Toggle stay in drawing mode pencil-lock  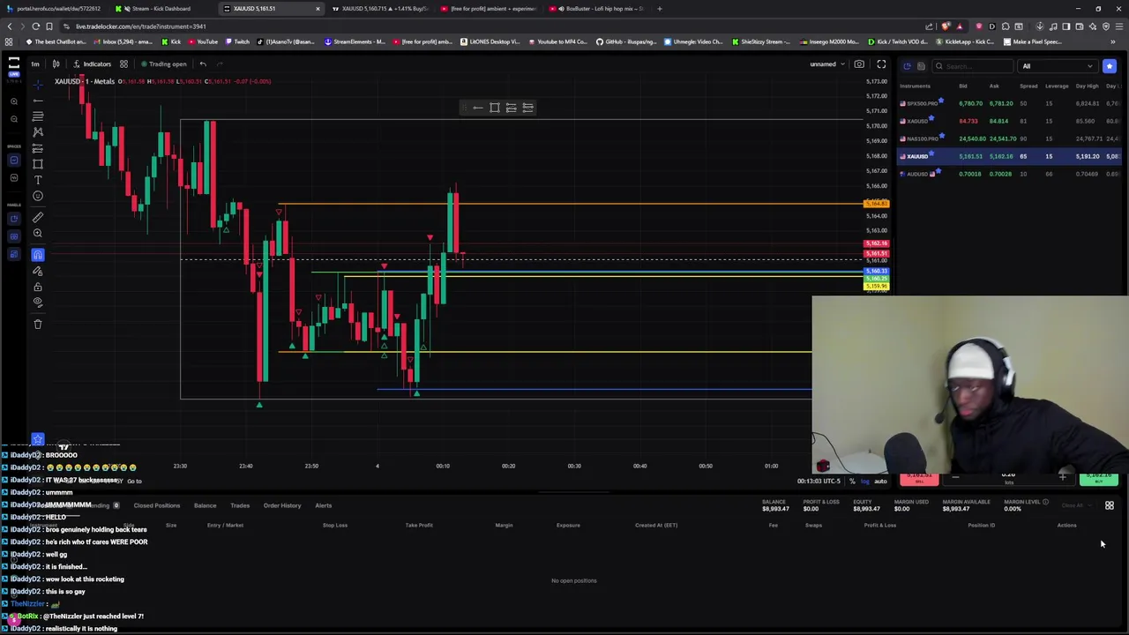pyautogui.click(x=38, y=271)
